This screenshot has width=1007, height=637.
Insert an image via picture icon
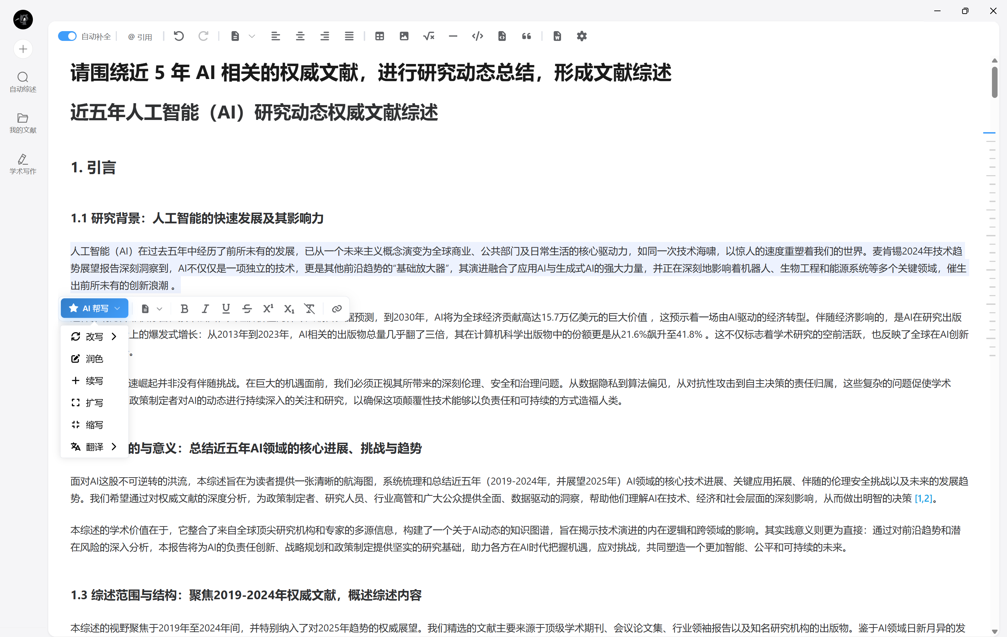click(404, 36)
